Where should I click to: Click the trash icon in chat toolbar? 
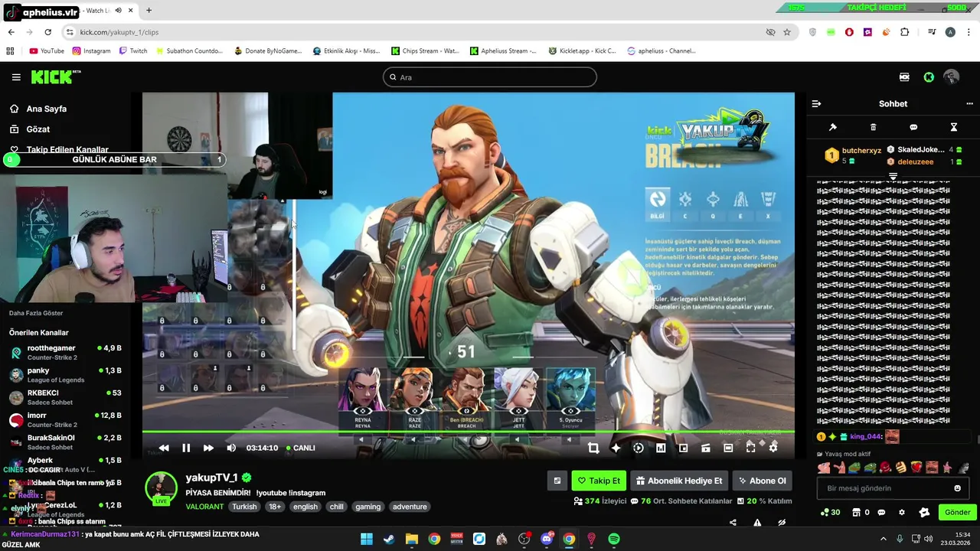873,127
